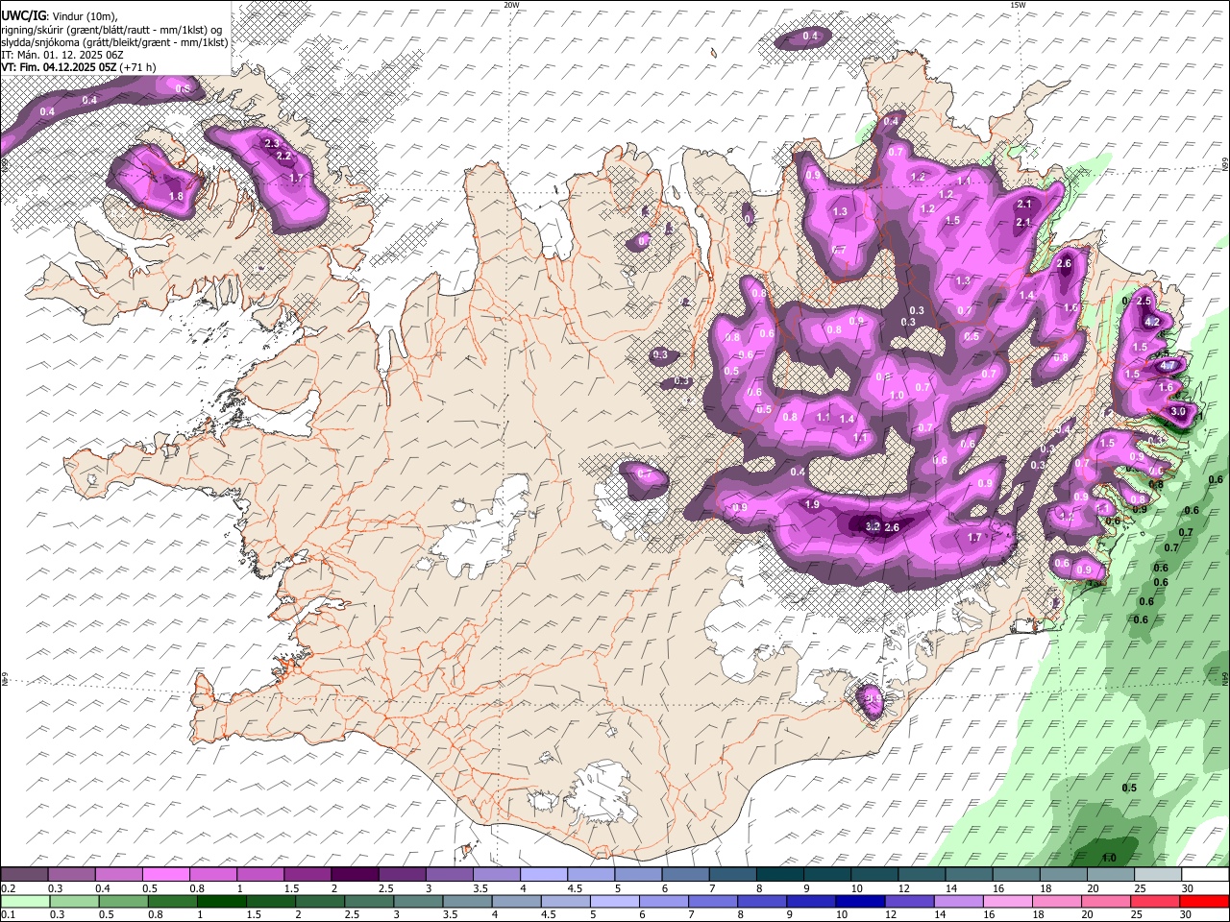Viewport: 1230px width, 922px height.
Task: Select the "VT: Fim. 04.12.2025 05Z (+71 h)" line
Action: coord(79,67)
